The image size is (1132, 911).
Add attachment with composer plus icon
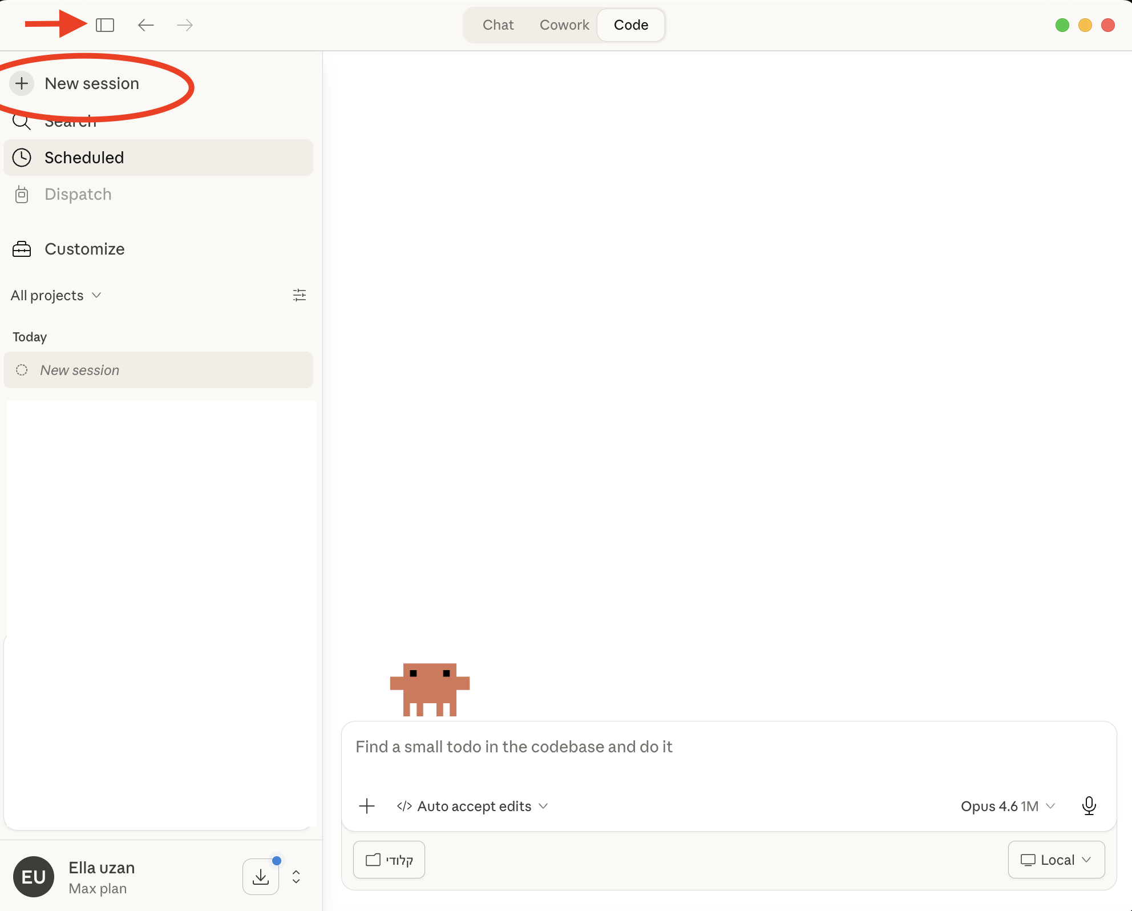click(x=367, y=806)
